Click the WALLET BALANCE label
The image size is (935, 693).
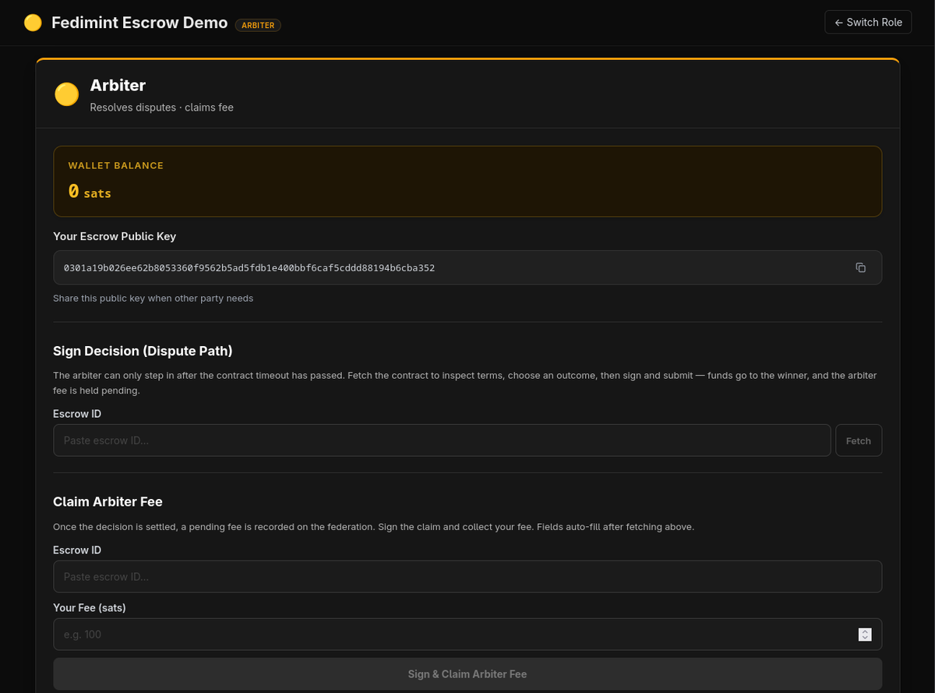pyautogui.click(x=116, y=165)
